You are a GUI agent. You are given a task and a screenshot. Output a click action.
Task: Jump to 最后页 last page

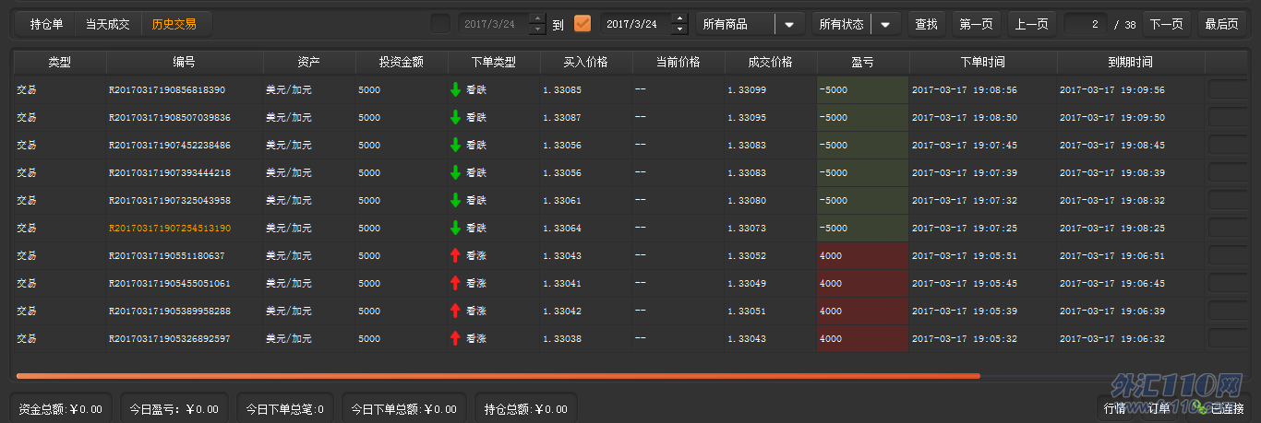pos(1221,24)
